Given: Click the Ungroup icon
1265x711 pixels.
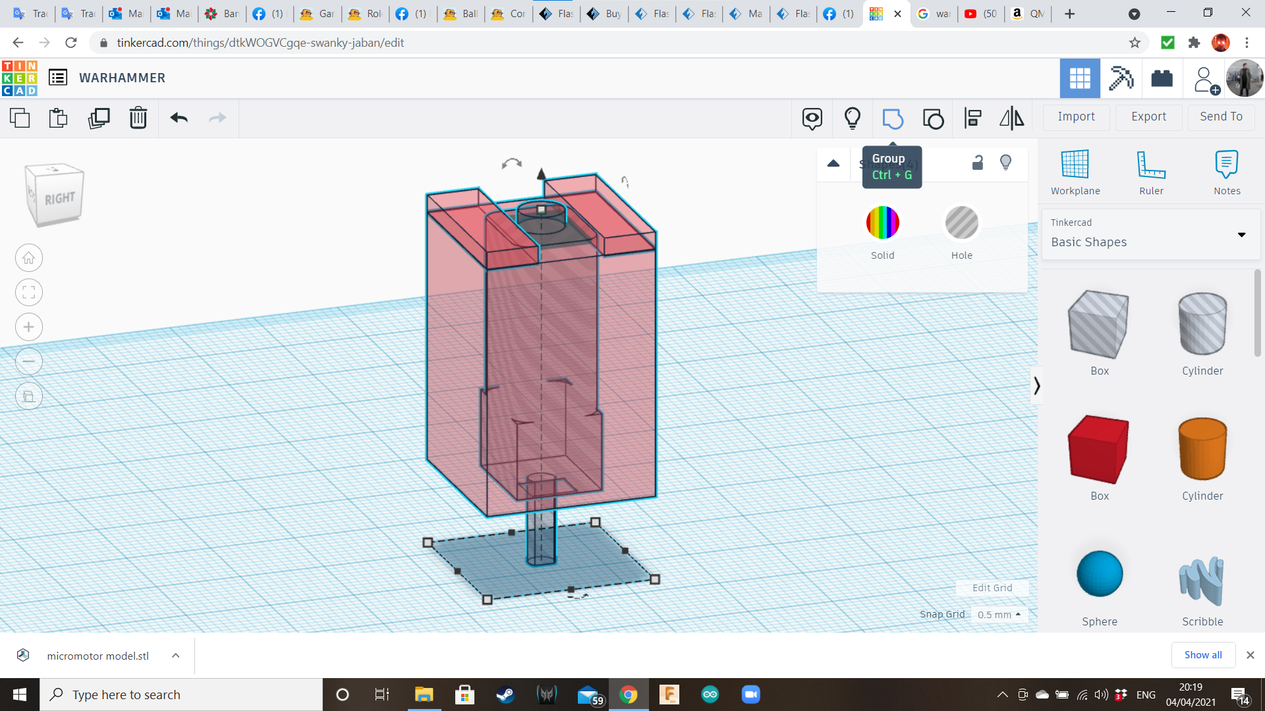Looking at the screenshot, I should [933, 118].
